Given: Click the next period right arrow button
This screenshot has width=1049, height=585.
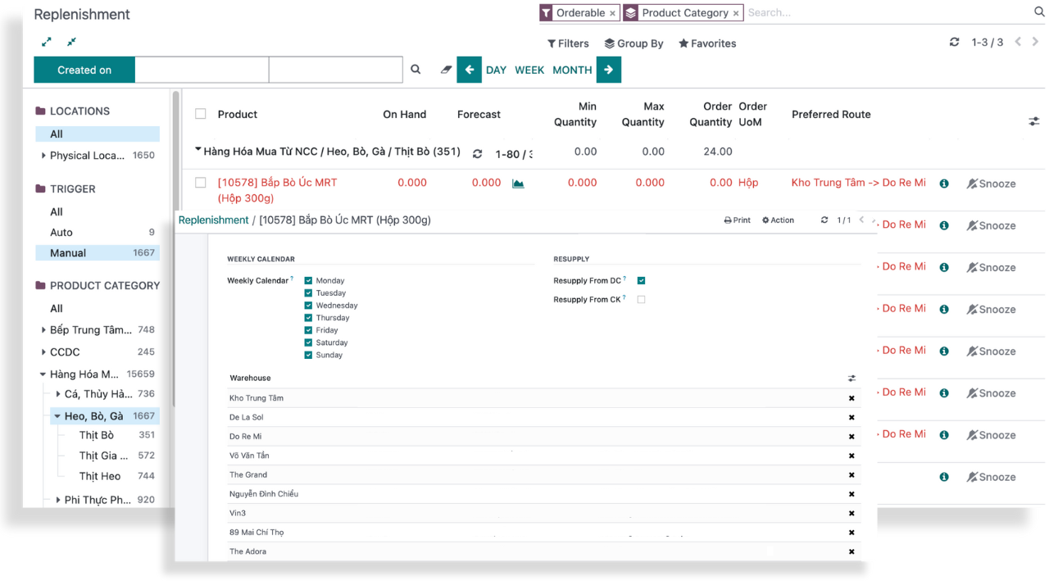Looking at the screenshot, I should click(608, 70).
